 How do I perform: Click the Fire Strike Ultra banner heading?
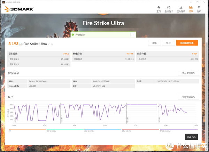103,23
